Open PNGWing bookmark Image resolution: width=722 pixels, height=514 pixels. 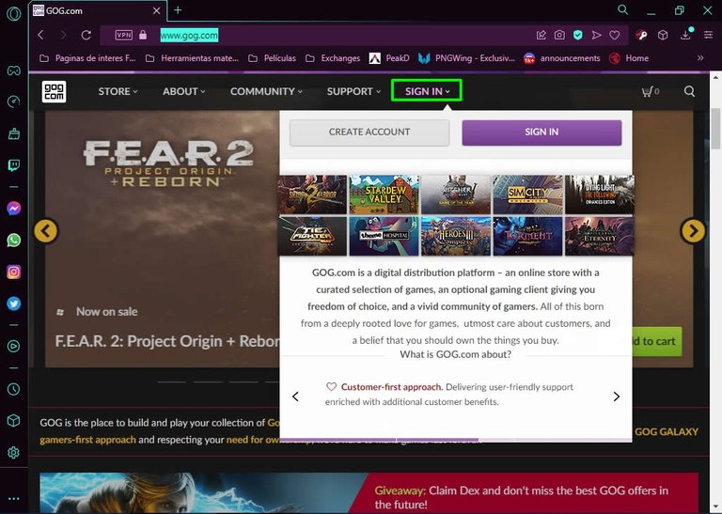pyautogui.click(x=467, y=58)
